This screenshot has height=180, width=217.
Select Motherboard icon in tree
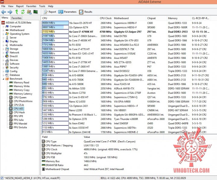coord(7,30)
